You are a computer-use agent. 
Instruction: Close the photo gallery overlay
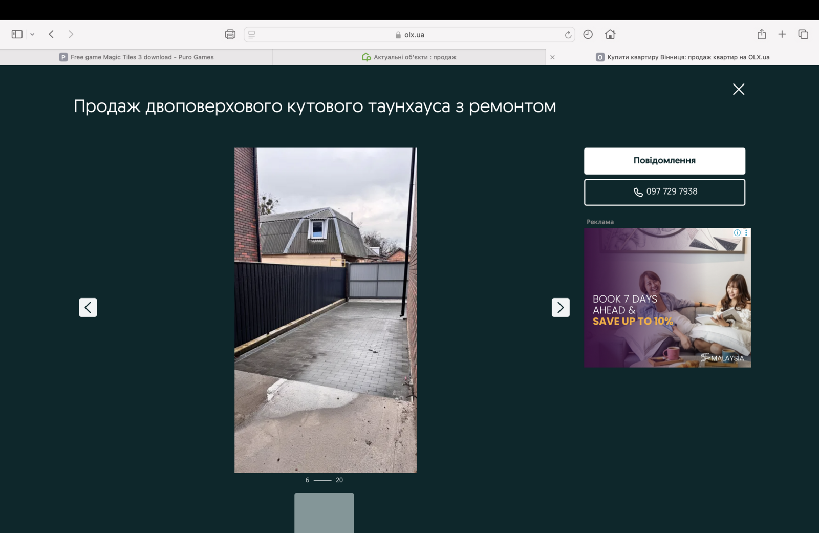coord(738,89)
